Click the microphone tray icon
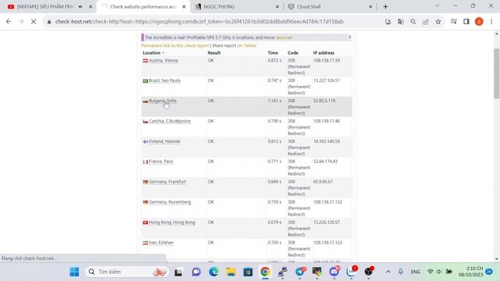The height and width of the screenshot is (281, 500). 401,272
